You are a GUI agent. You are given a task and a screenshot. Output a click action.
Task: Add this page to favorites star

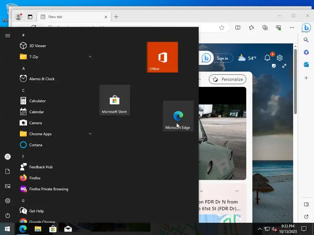click(x=222, y=28)
